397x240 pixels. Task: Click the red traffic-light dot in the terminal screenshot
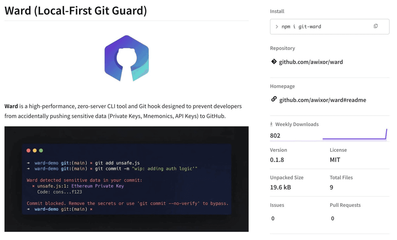[28, 150]
